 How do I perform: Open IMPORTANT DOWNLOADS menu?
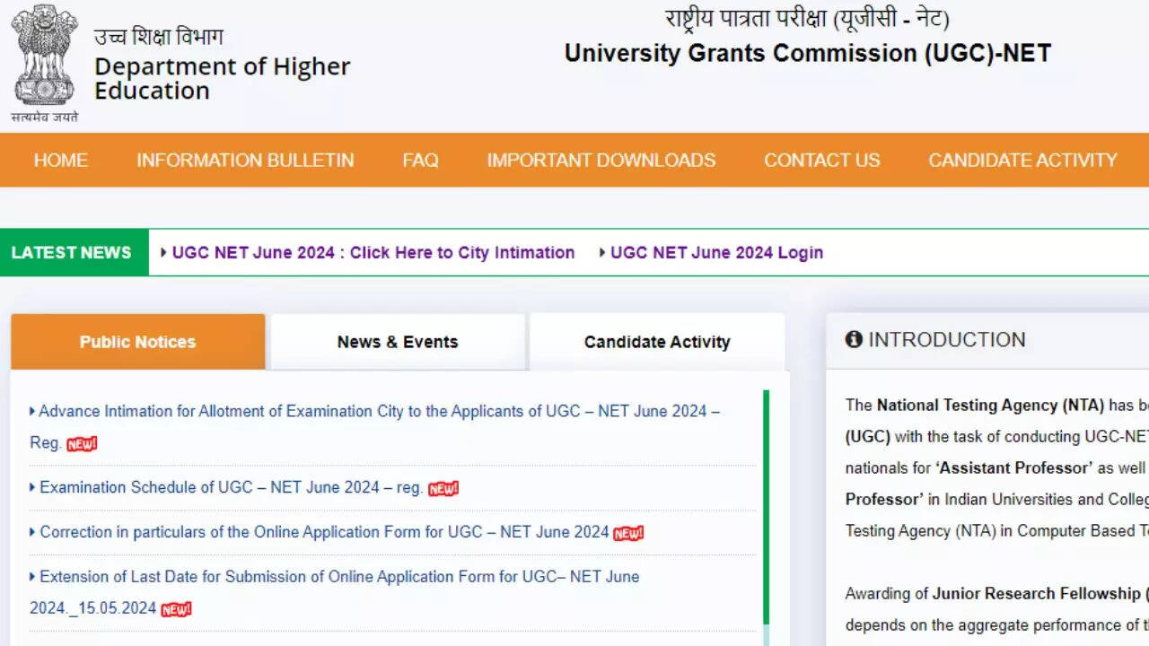coord(601,161)
